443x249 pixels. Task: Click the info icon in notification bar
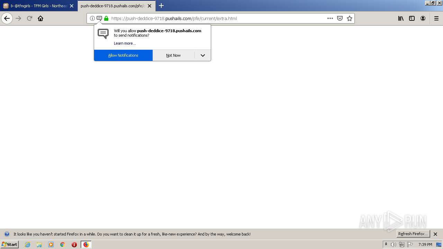7,234
